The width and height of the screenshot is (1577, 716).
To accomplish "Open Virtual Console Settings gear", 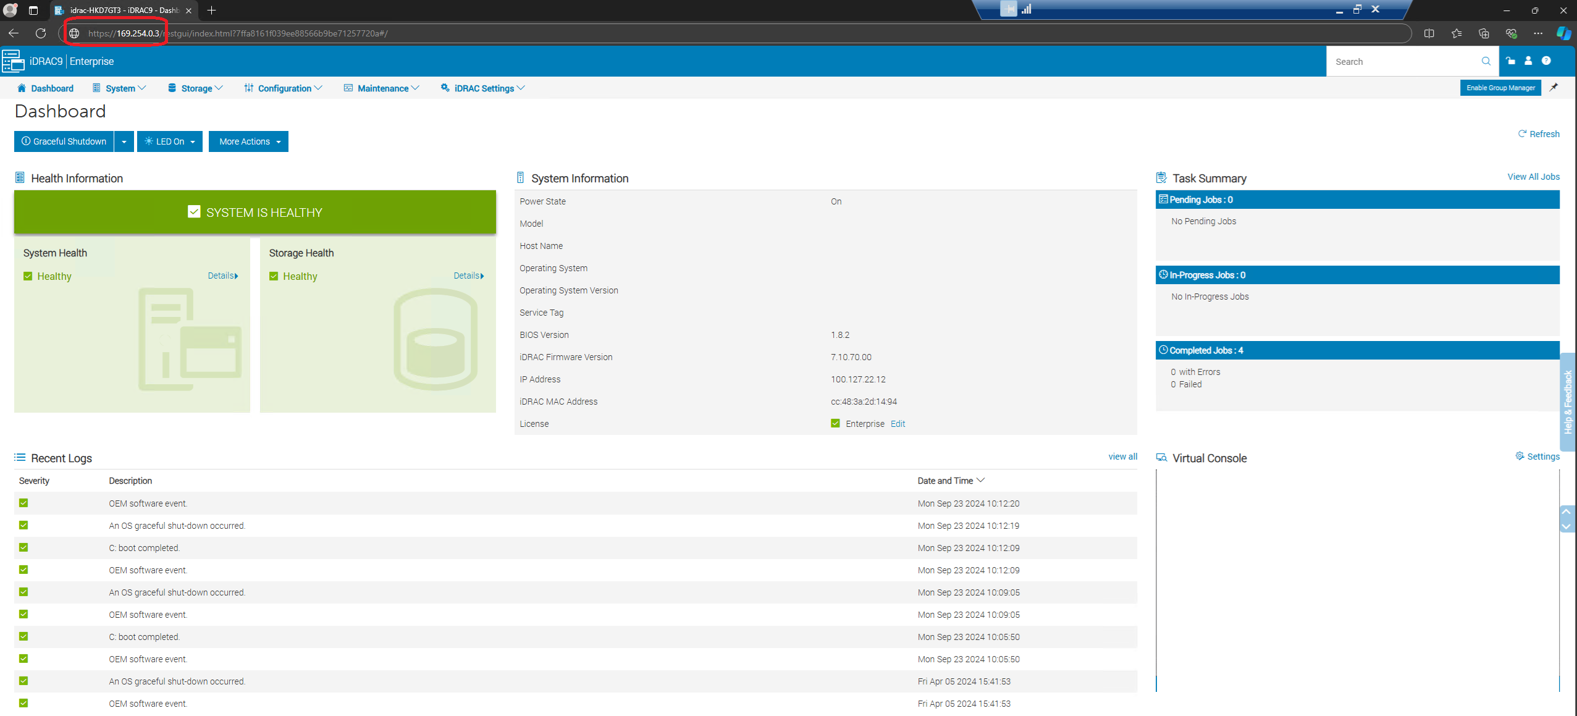I will (1520, 456).
